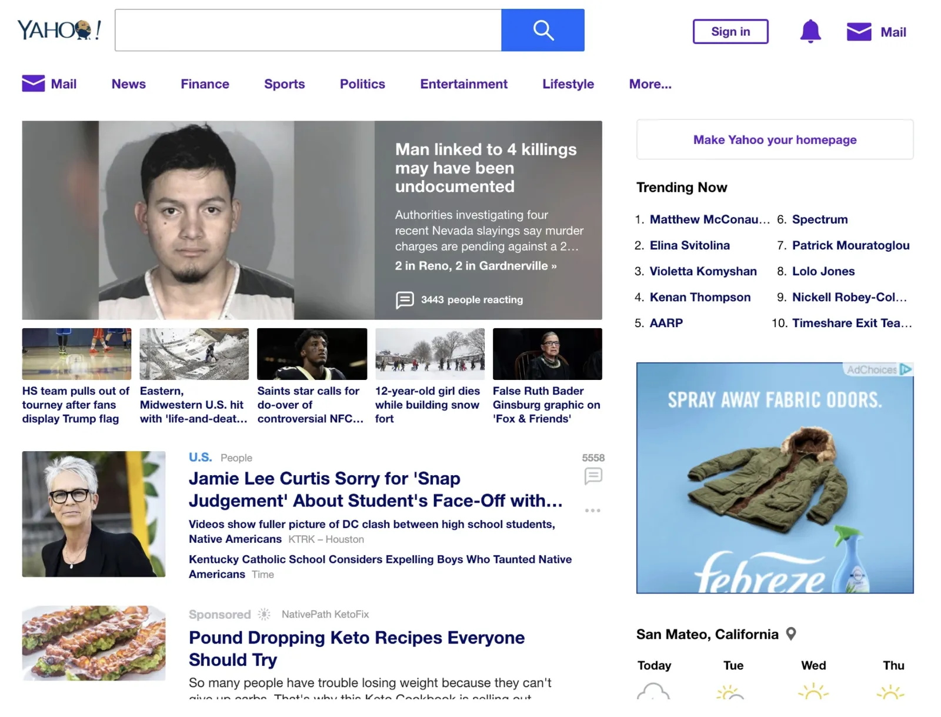Image resolution: width=941 pixels, height=717 pixels.
Task: Click the location pin next to San Mateo, California
Action: click(x=791, y=633)
